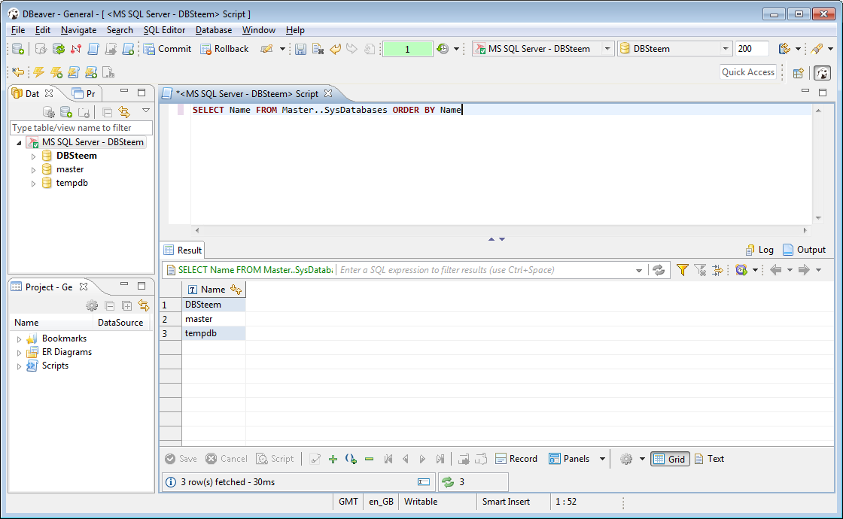Screen dimensions: 843x519
Task: Execute statement in new tab lightning-plus icon
Action: tap(56, 72)
